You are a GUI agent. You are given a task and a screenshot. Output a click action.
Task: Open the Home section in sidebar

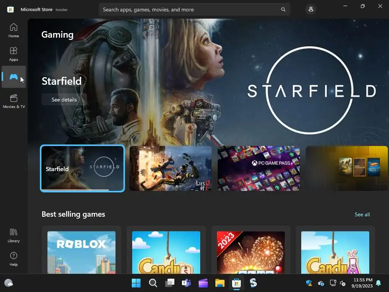[x=14, y=30]
